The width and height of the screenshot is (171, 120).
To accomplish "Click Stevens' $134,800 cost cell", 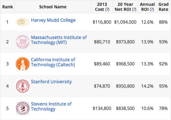I will [102, 108].
